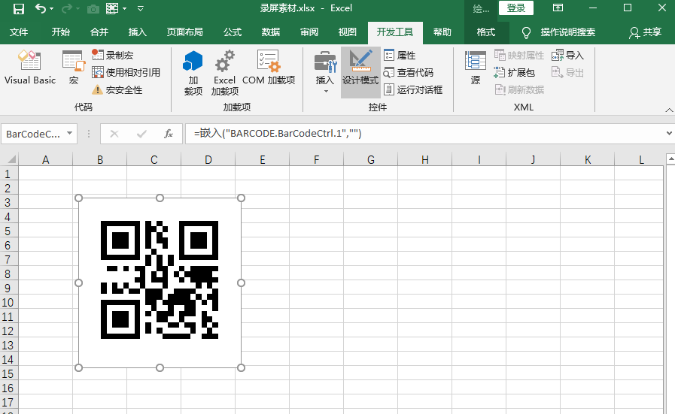Select row 16 header
Image resolution: width=675 pixels, height=414 pixels.
click(8, 388)
